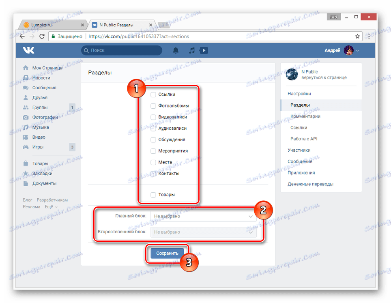Screen dimensions: 391x303
Task: Switch to the Lumpics.ru browser tab
Action: coord(53,25)
